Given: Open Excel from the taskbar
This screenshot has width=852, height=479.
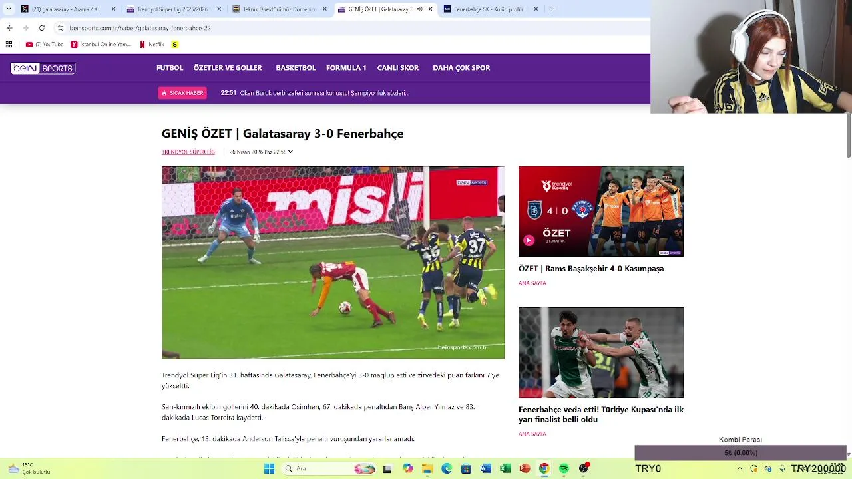Looking at the screenshot, I should coord(505,468).
